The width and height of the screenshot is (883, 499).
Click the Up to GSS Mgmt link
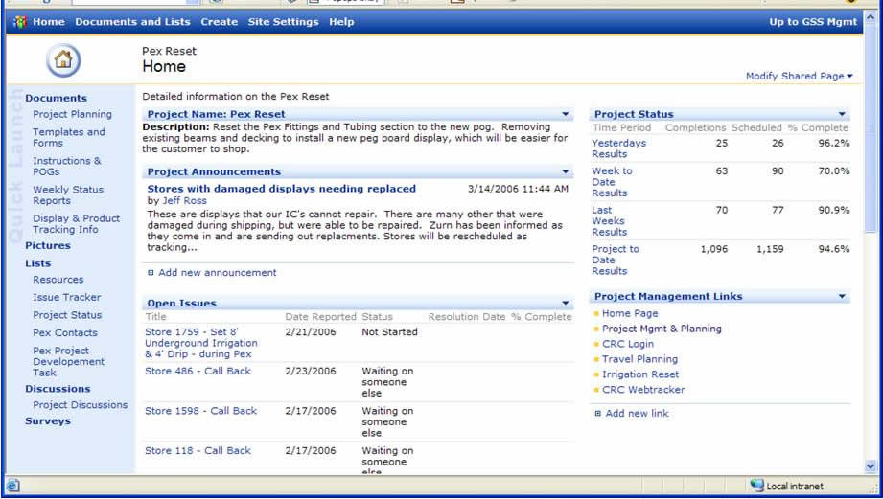pyautogui.click(x=812, y=22)
